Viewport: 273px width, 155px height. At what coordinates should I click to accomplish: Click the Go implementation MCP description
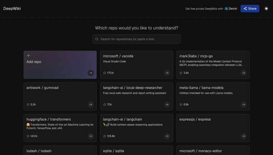pyautogui.click(x=211, y=63)
